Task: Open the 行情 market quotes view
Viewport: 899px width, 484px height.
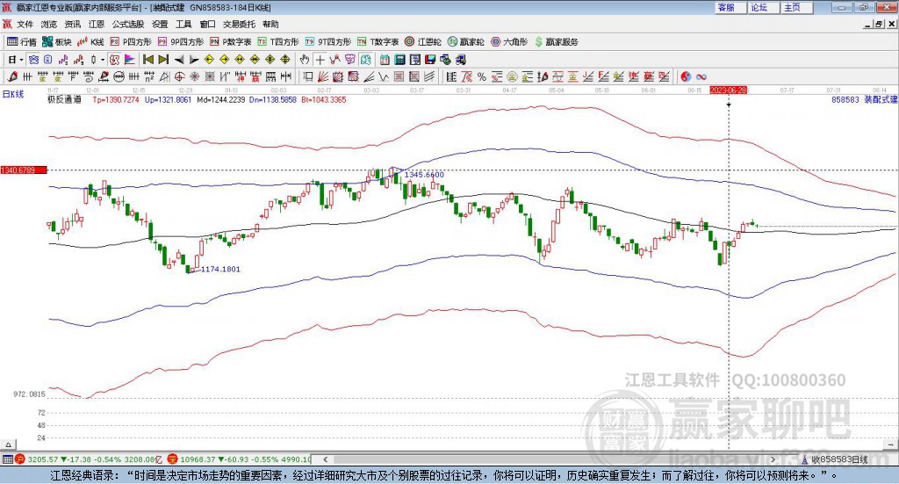Action: (21, 42)
